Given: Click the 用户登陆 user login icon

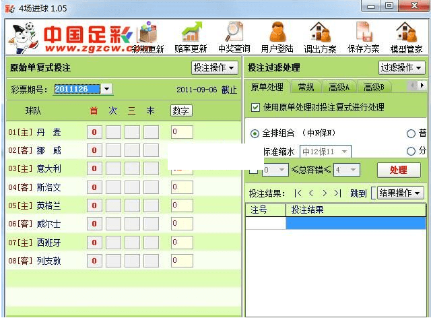Looking at the screenshot, I should [277, 36].
